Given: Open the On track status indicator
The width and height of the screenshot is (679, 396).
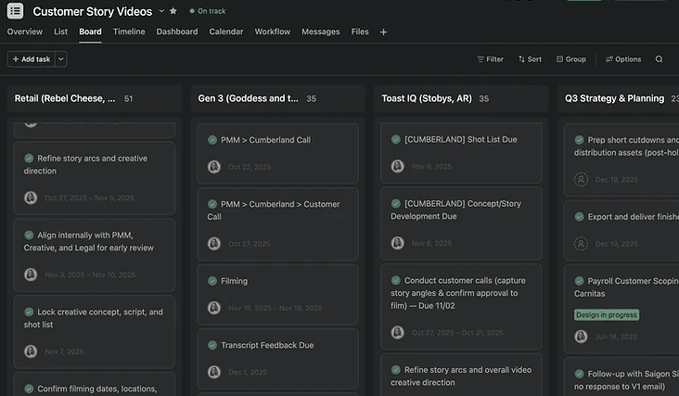Looking at the screenshot, I should pyautogui.click(x=208, y=11).
